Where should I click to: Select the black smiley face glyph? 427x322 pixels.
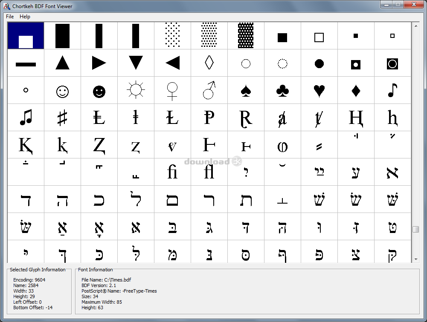tap(99, 90)
